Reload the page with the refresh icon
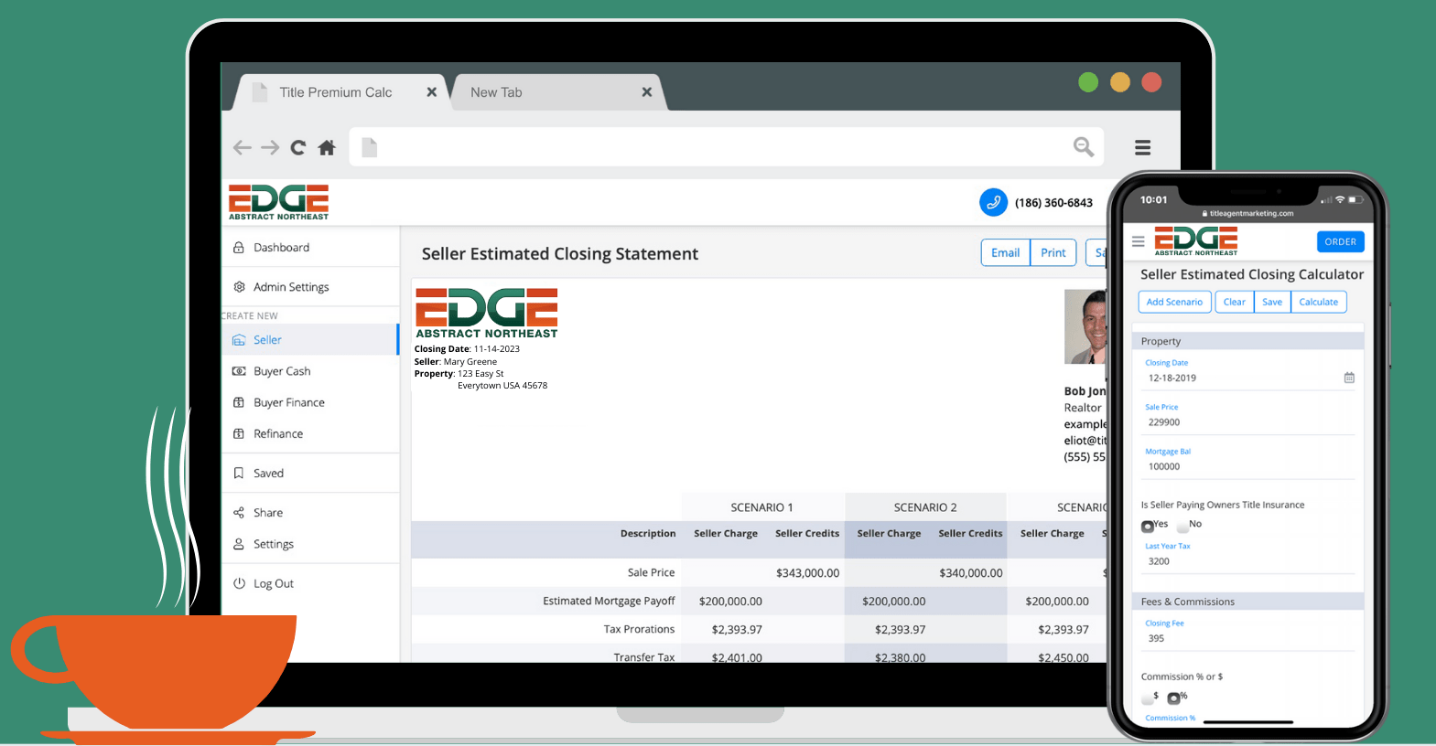Screen dimensions: 1436x746 click(x=298, y=147)
